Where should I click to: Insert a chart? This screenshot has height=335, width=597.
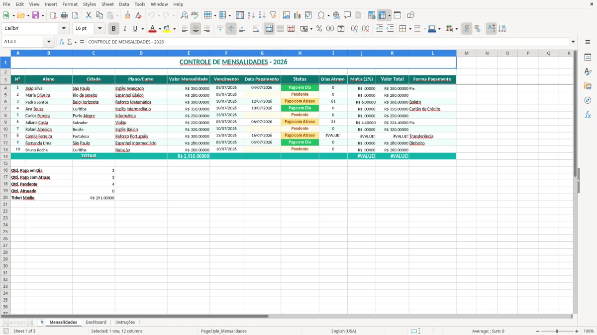click(298, 15)
